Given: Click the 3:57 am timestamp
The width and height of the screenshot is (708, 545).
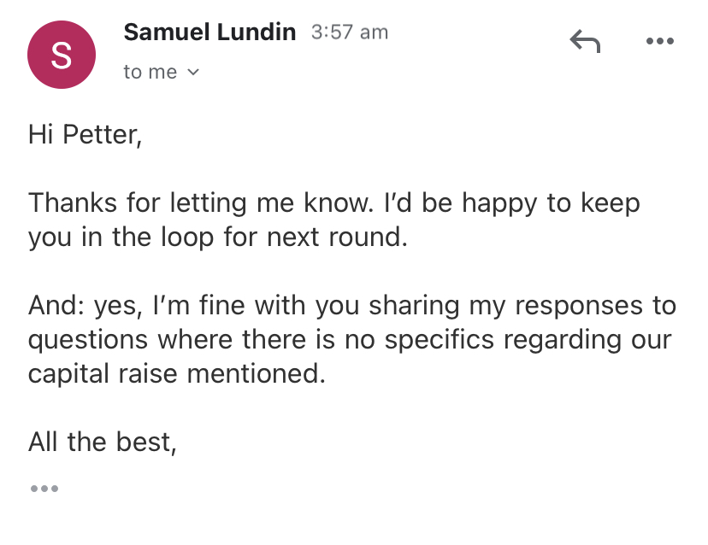Looking at the screenshot, I should point(350,32).
